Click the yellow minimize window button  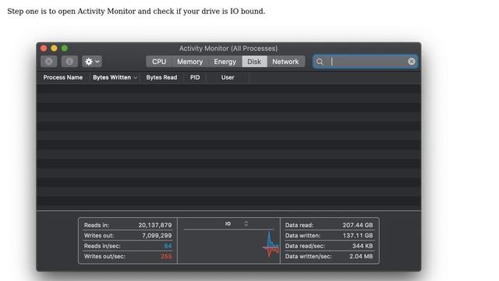[x=54, y=48]
